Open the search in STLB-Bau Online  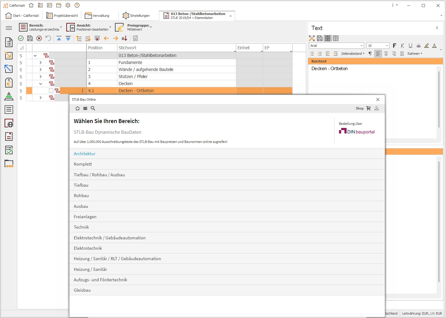pos(93,108)
